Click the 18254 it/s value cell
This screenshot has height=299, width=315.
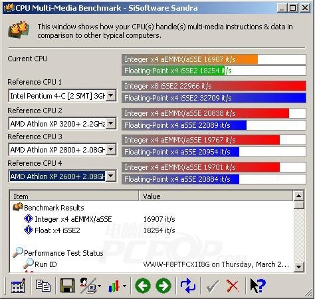click(x=159, y=230)
